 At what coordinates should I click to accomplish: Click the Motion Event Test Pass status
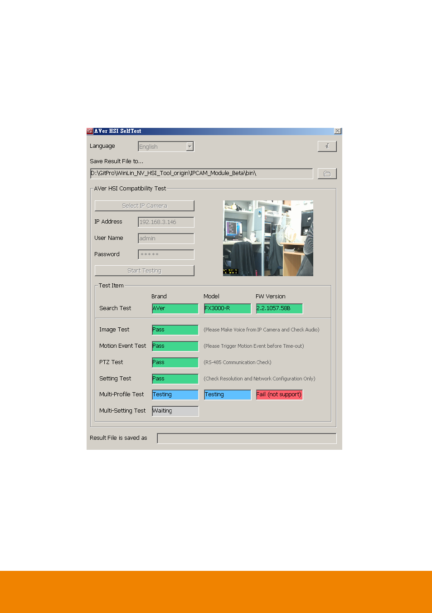coord(175,346)
